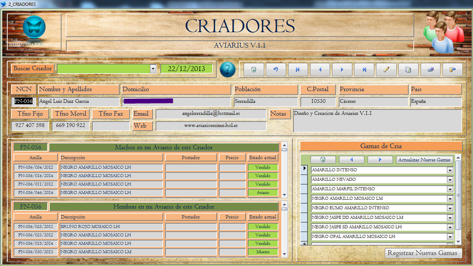
Task: Jump to the last breeder record
Action: (x=364, y=69)
